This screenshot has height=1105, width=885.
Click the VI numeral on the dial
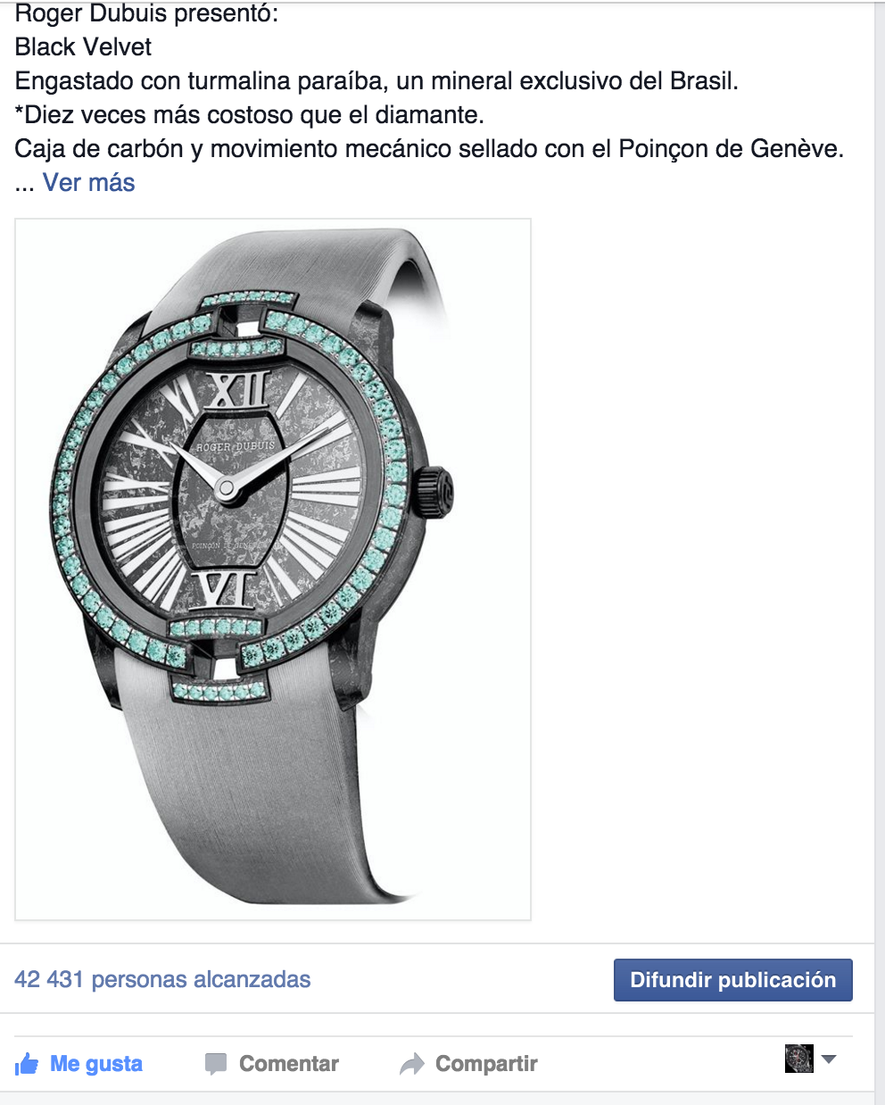click(x=225, y=591)
